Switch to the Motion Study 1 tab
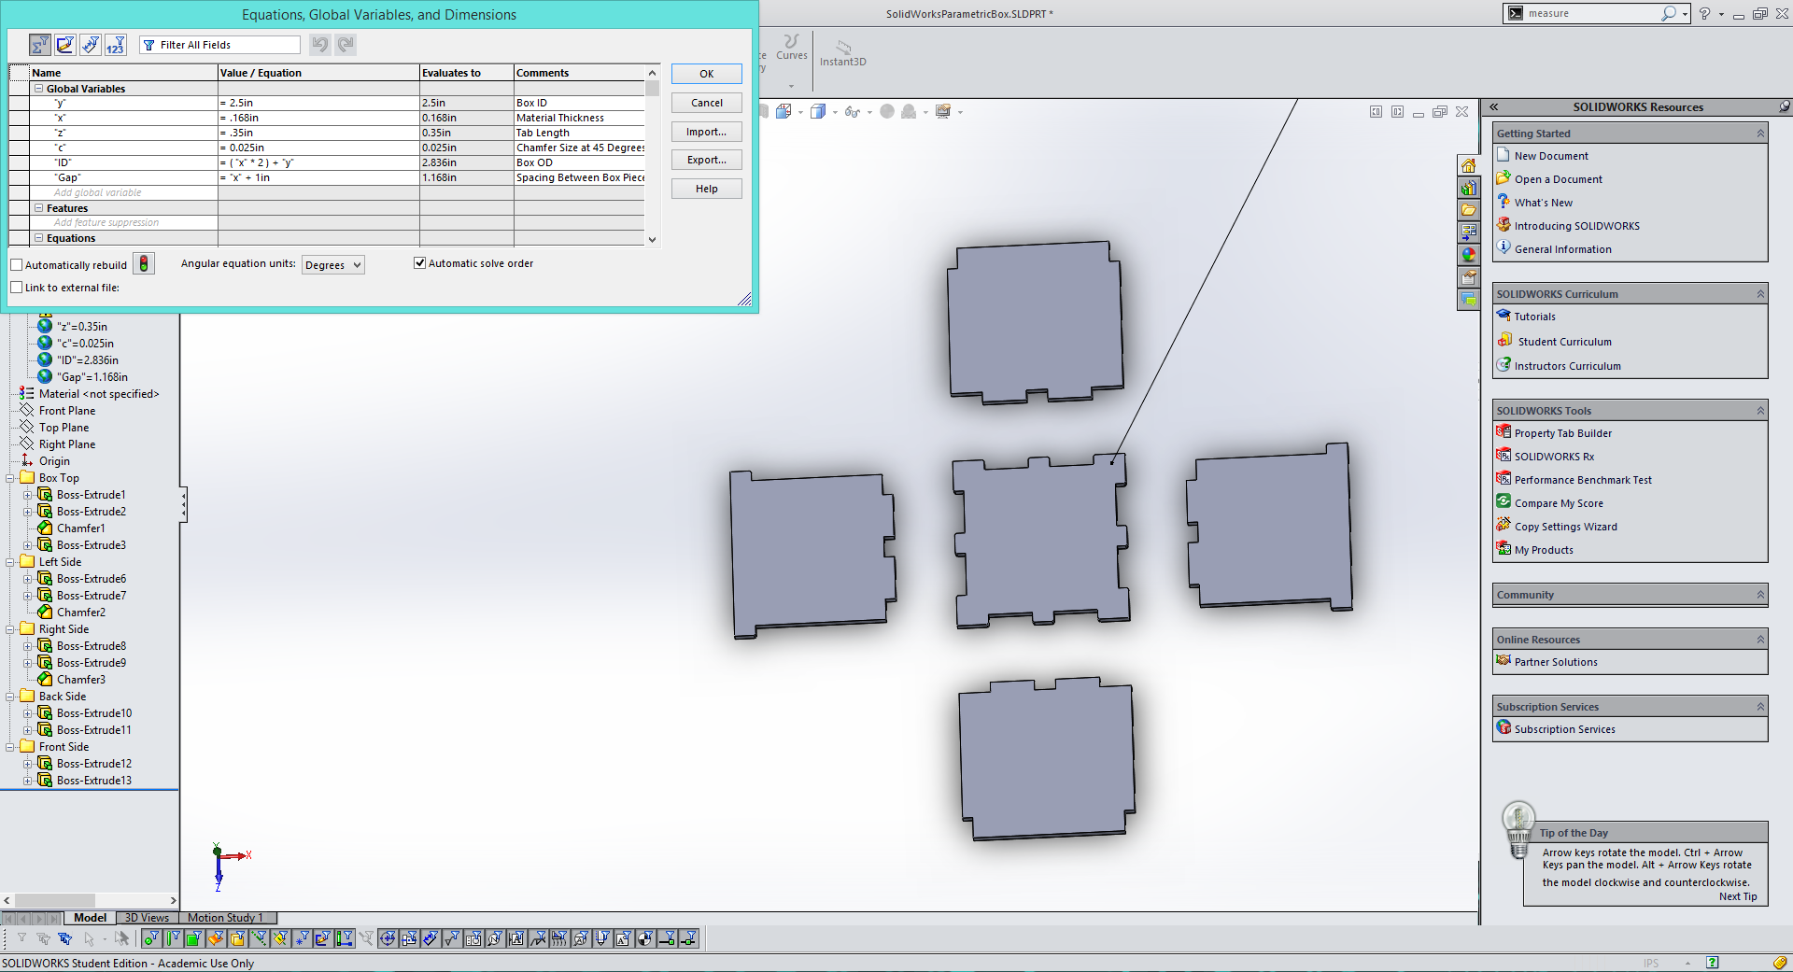Screen dimensions: 1793x972 226,918
